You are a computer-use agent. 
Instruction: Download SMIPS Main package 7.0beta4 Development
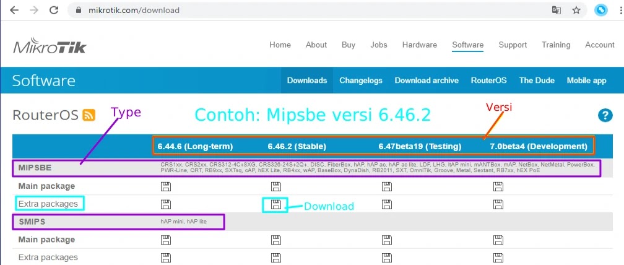(498, 240)
